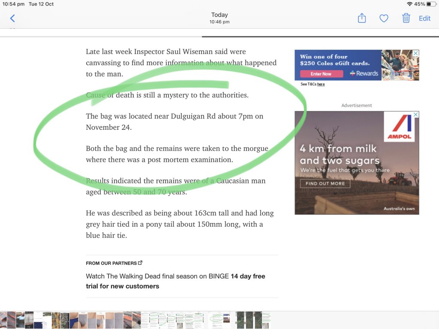Viewport: 439px width, 329px height.
Task: Select the currently enlarged thumbnail in filmstrip
Action: pos(219,320)
